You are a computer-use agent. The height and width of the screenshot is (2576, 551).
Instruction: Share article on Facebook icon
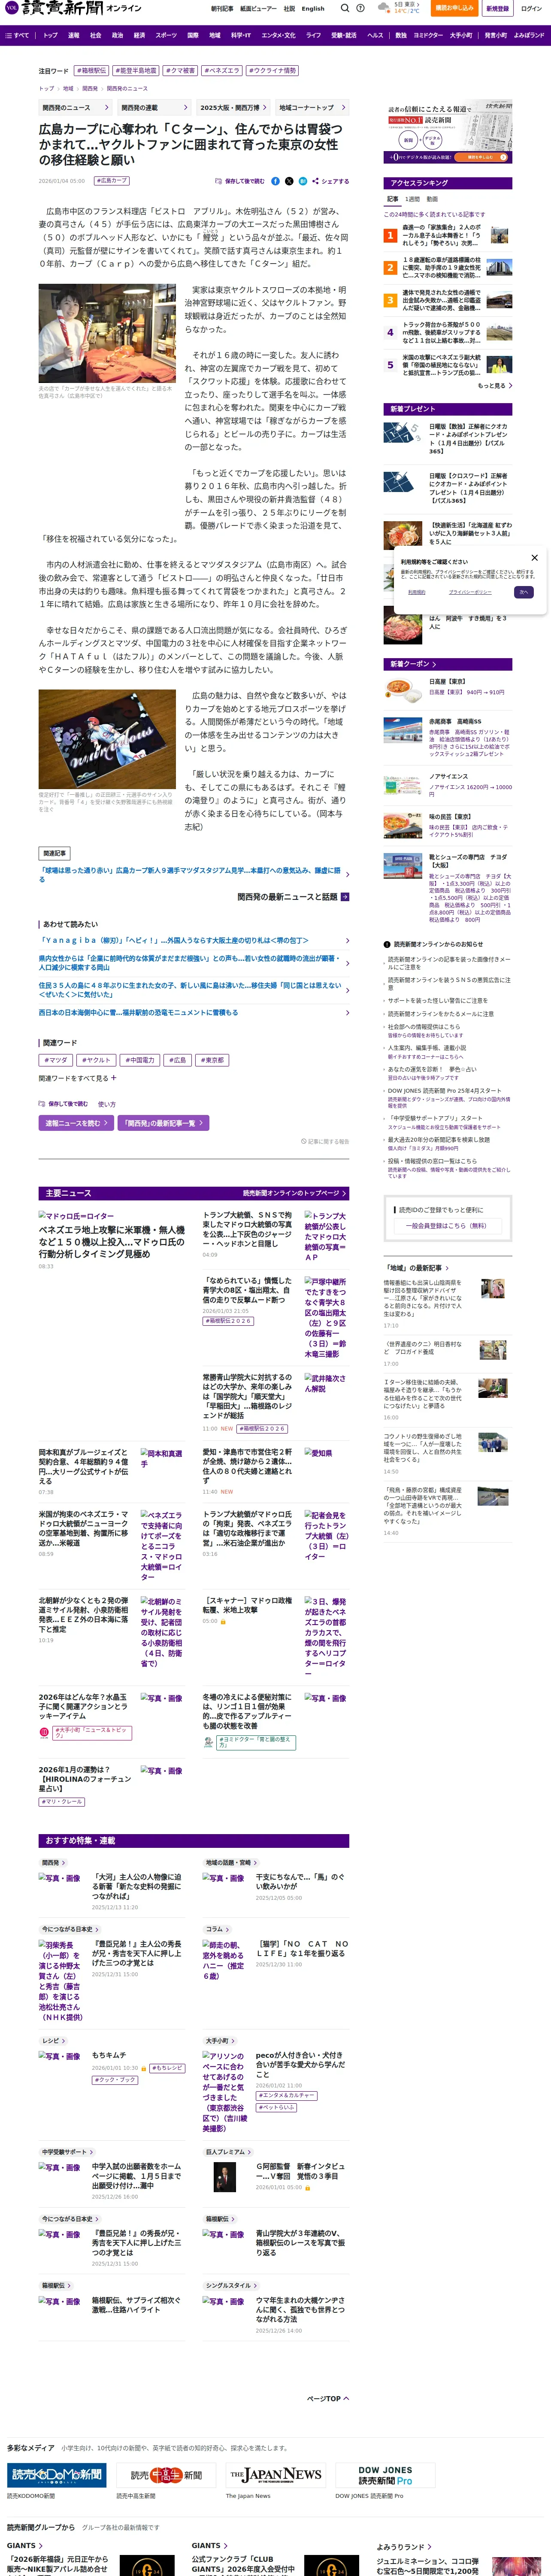click(276, 181)
